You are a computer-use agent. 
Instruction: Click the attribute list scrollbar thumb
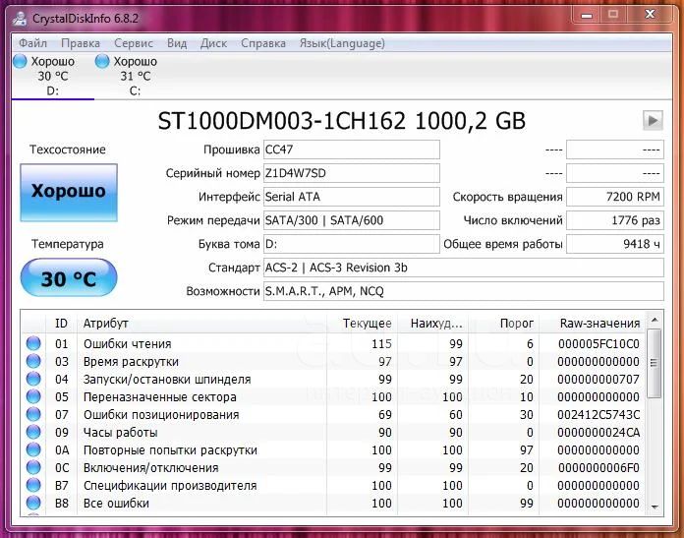tap(655, 363)
